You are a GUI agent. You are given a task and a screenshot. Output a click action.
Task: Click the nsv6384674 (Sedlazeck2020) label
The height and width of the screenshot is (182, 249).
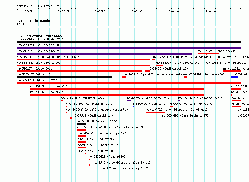[206, 74]
